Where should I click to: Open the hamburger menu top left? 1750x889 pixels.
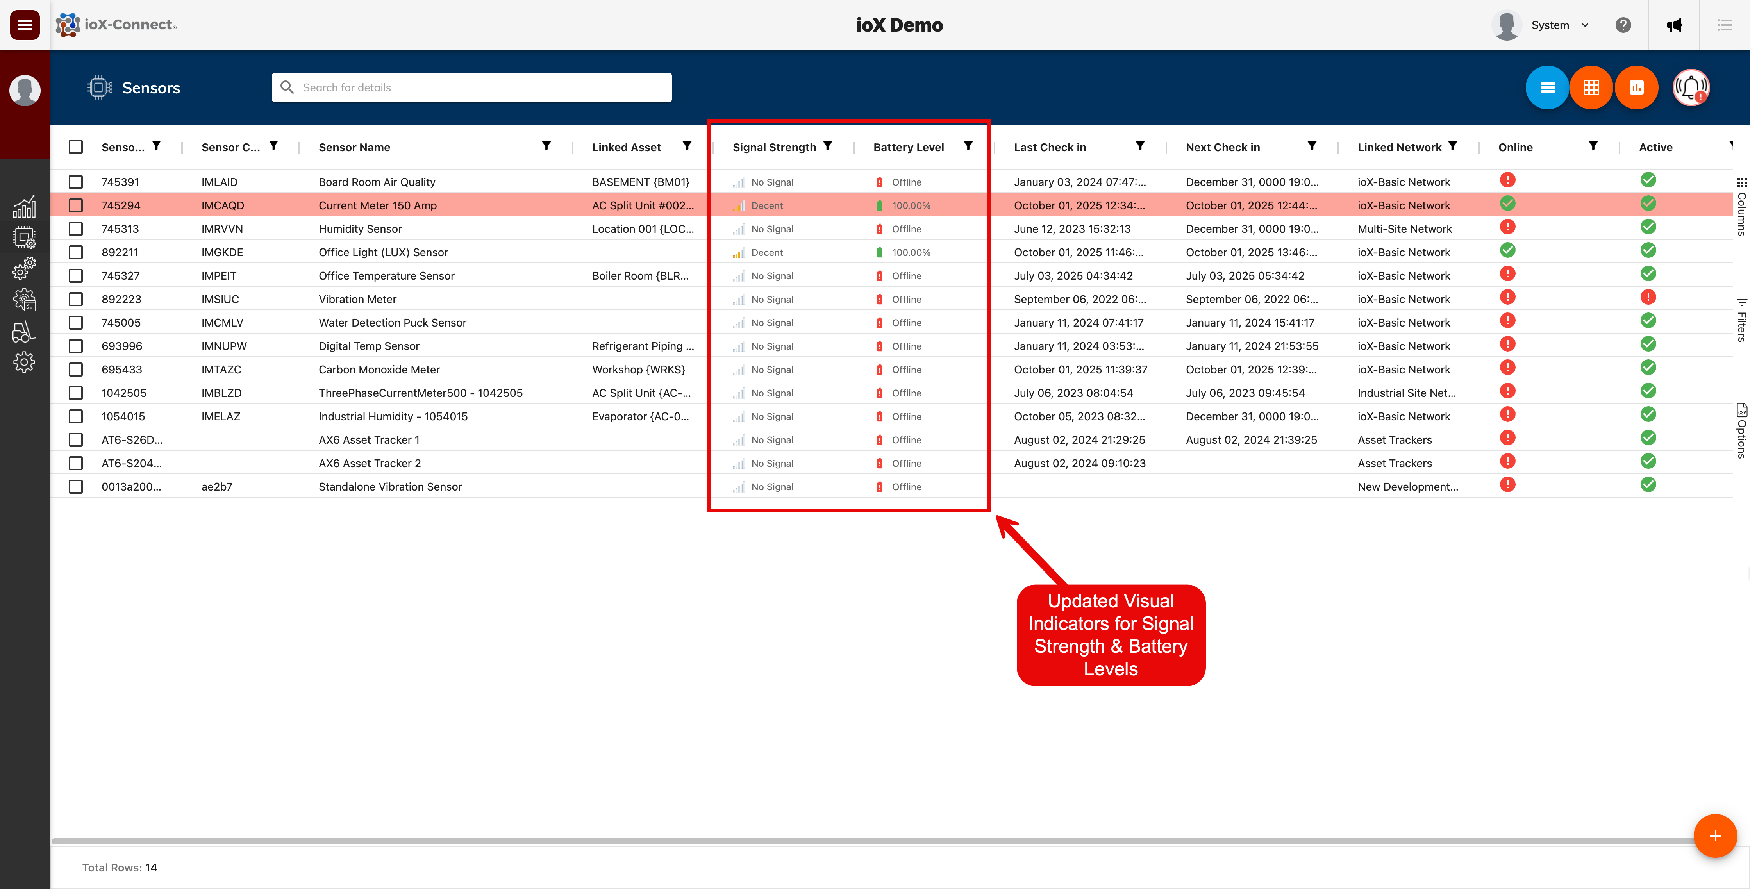tap(25, 25)
